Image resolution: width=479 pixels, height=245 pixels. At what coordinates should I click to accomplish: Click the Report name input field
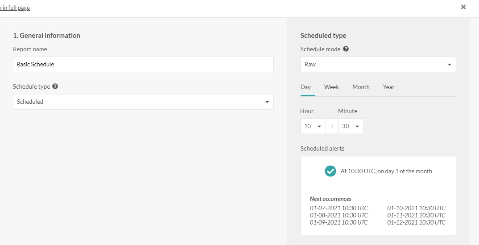pyautogui.click(x=143, y=65)
